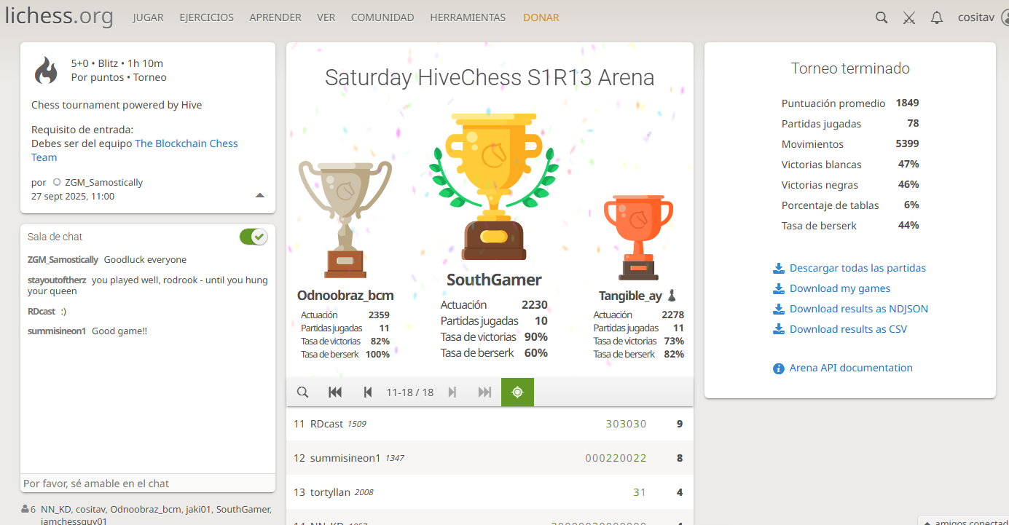This screenshot has width=1009, height=525.
Task: Click the Torneo terminado heading
Action: pos(850,68)
